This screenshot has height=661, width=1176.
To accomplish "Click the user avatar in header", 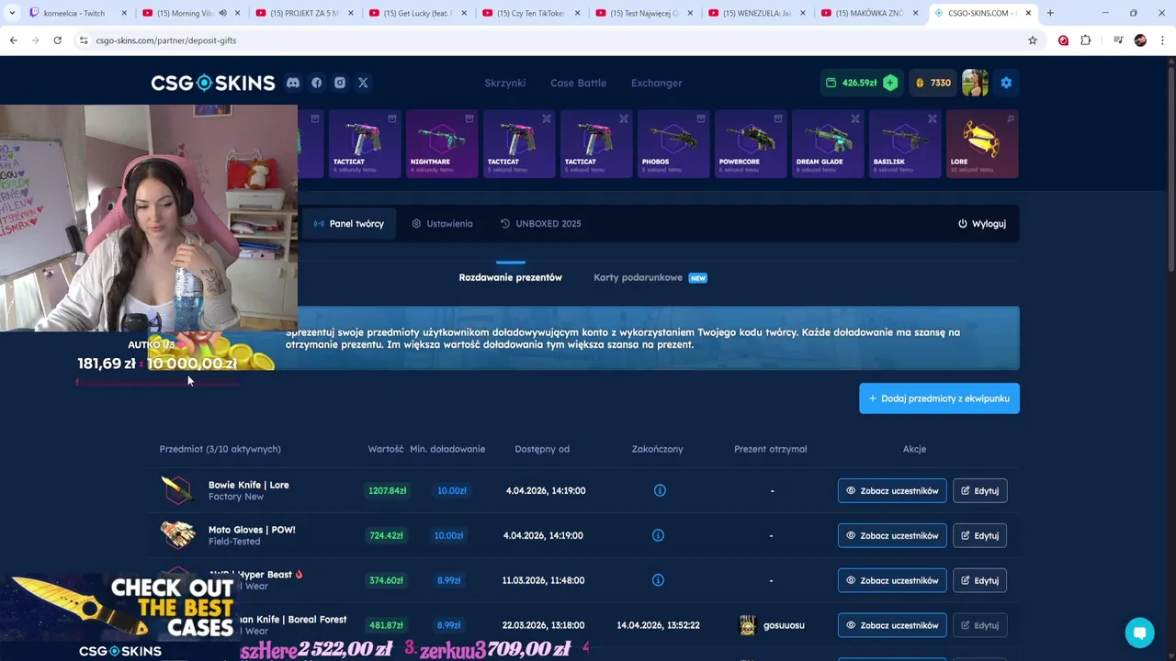I will coord(975,83).
